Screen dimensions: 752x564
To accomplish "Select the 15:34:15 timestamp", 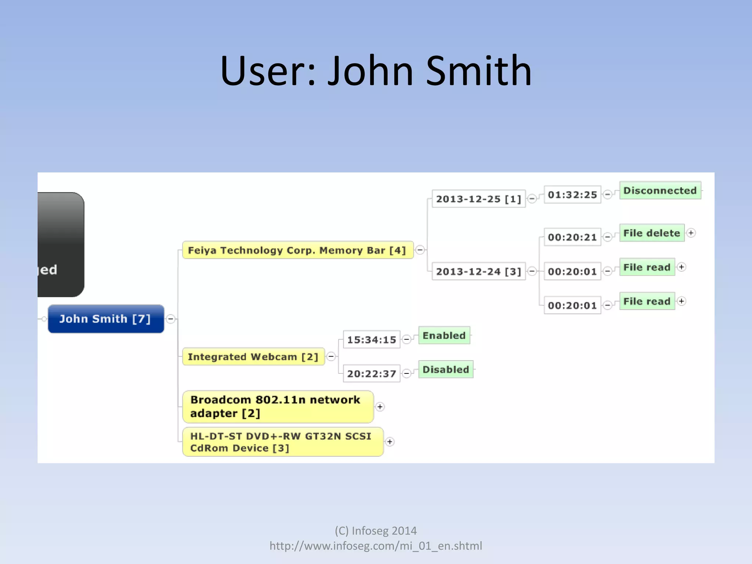I will (x=372, y=340).
